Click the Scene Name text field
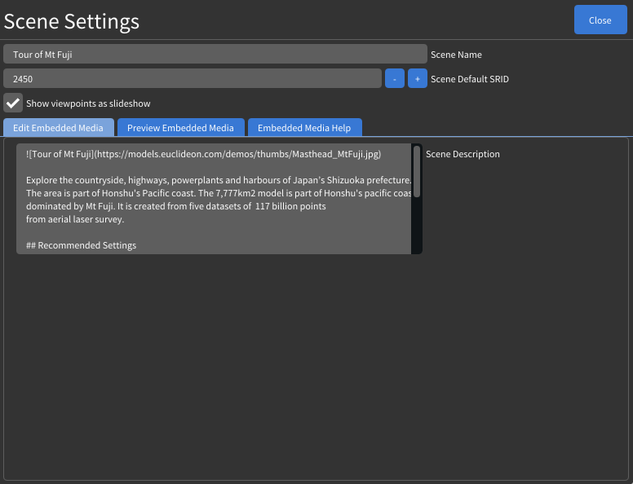The width and height of the screenshot is (633, 484). 215,55
